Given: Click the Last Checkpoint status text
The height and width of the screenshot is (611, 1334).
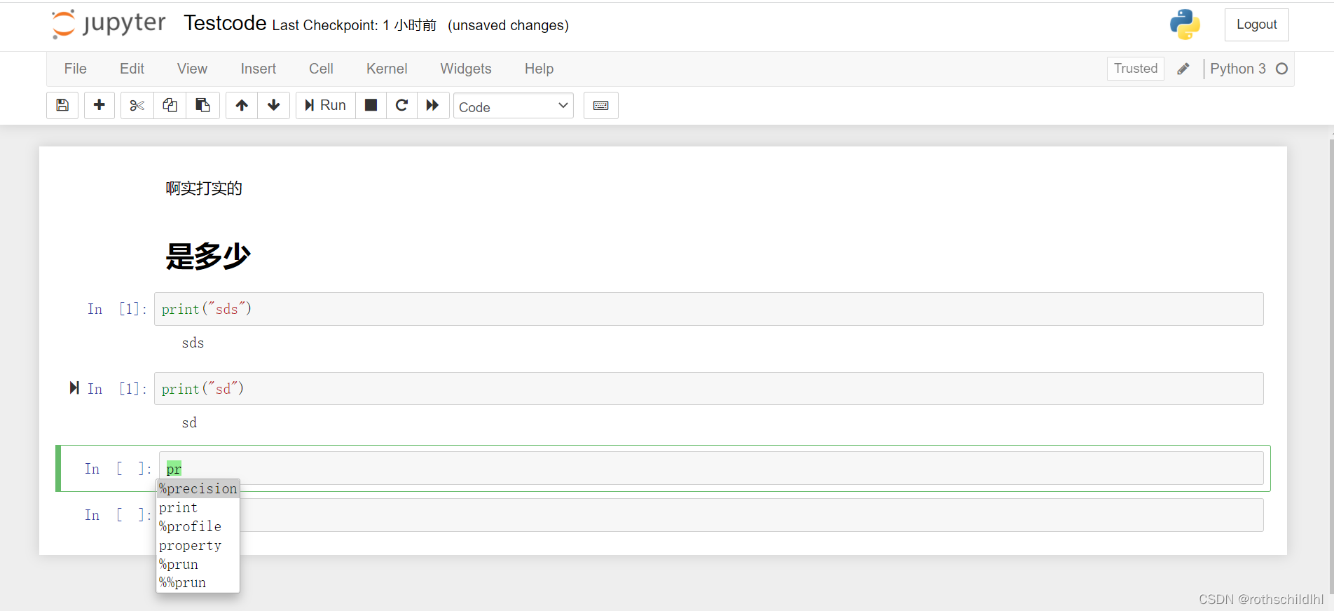Looking at the screenshot, I should click(354, 25).
